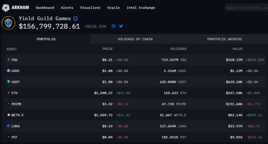This screenshot has height=144, width=268.
Task: Switch to the Portfolio Archive tab
Action: coord(224,39)
